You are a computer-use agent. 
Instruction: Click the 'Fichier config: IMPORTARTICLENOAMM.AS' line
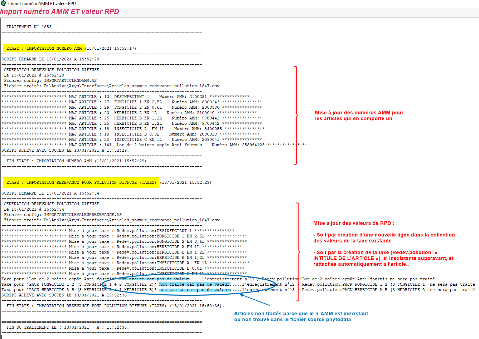[50, 80]
